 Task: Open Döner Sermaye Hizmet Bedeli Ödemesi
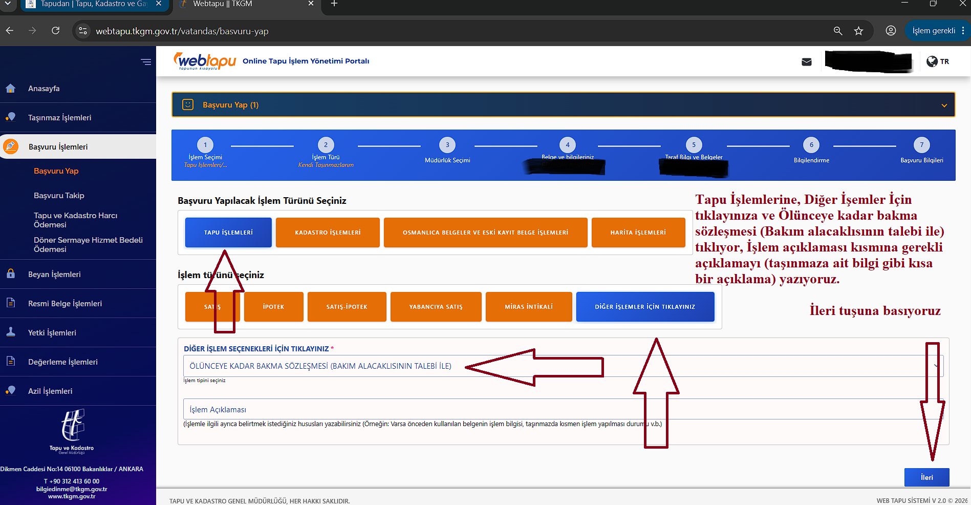pyautogui.click(x=88, y=245)
